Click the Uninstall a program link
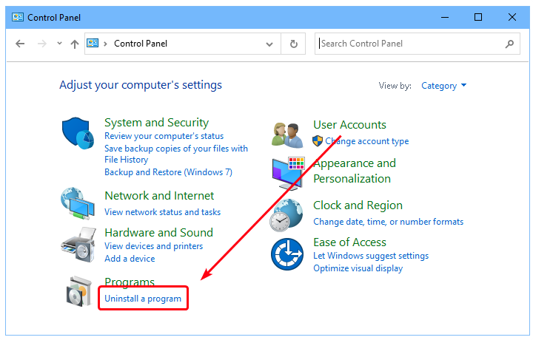This screenshot has width=533, height=340. click(143, 298)
